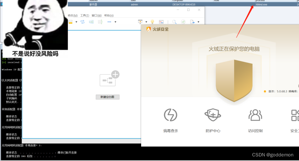Click the 媒体已断开连接 text in console
The height and width of the screenshot is (161, 299).
coord(67,153)
